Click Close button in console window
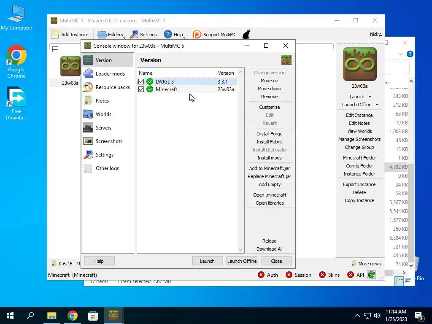The width and height of the screenshot is (432, 324). pyautogui.click(x=276, y=261)
